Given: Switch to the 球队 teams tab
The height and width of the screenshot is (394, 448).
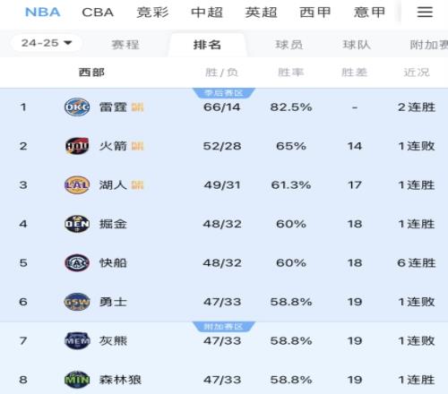Looking at the screenshot, I should click(x=357, y=45).
